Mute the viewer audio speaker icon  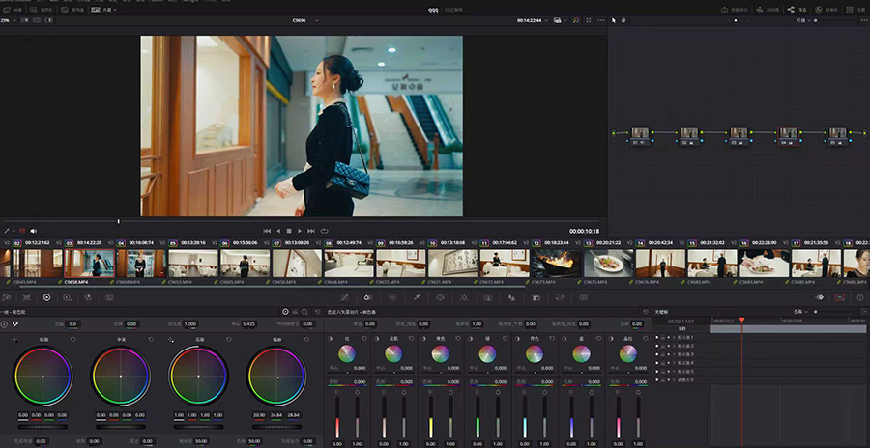[33, 231]
